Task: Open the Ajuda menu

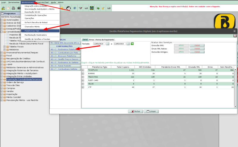Action: tap(53, 2)
